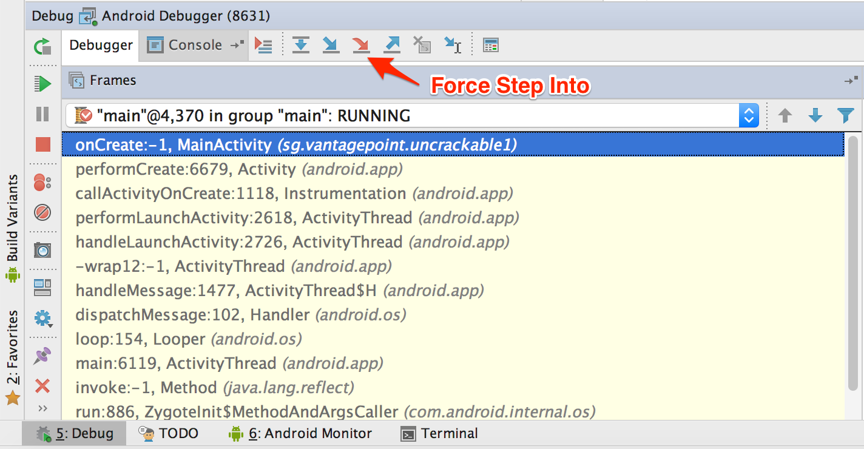The height and width of the screenshot is (449, 864).
Task: Click the Force Step Into red arrow icon
Action: point(360,45)
